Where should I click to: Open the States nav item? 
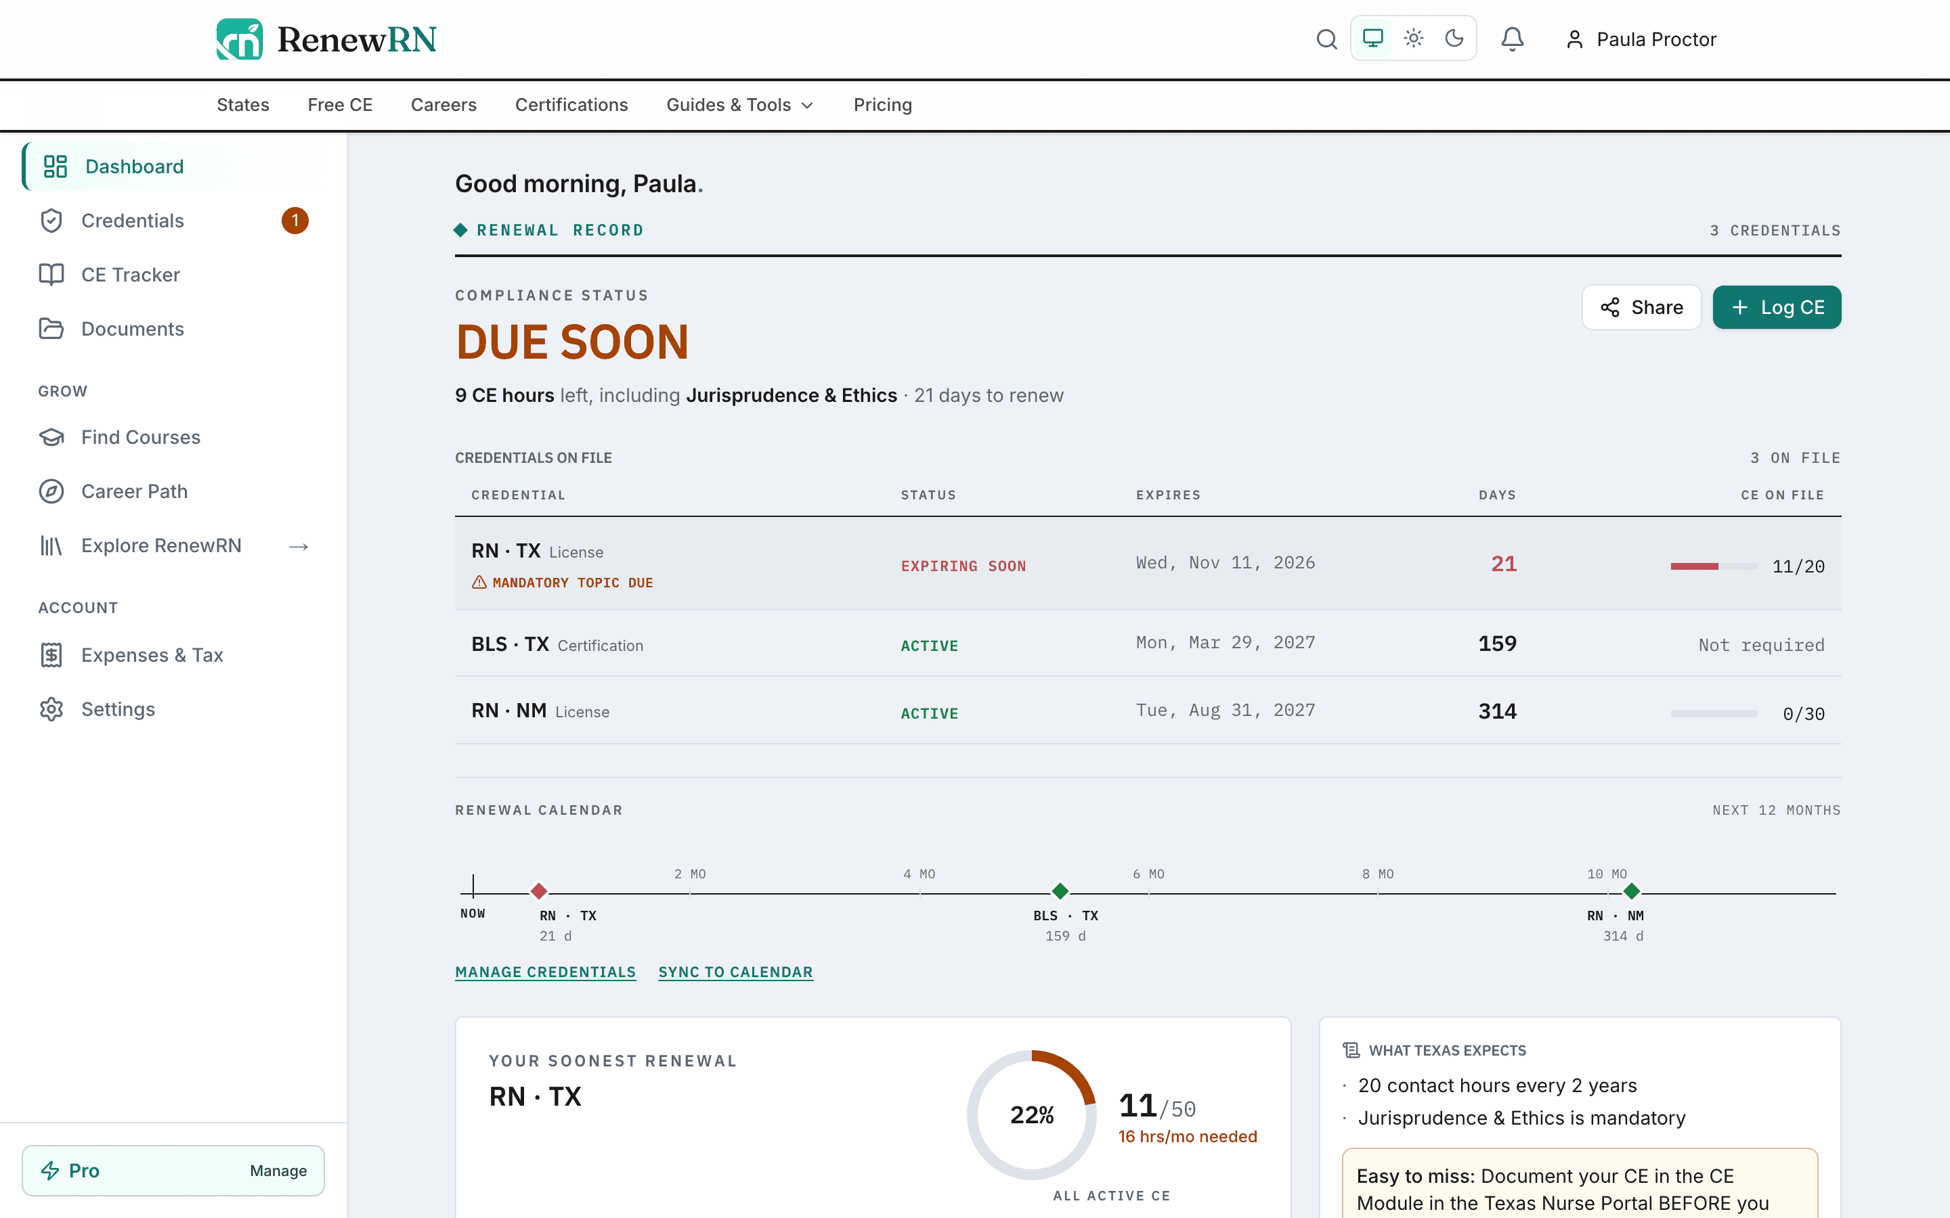(242, 105)
